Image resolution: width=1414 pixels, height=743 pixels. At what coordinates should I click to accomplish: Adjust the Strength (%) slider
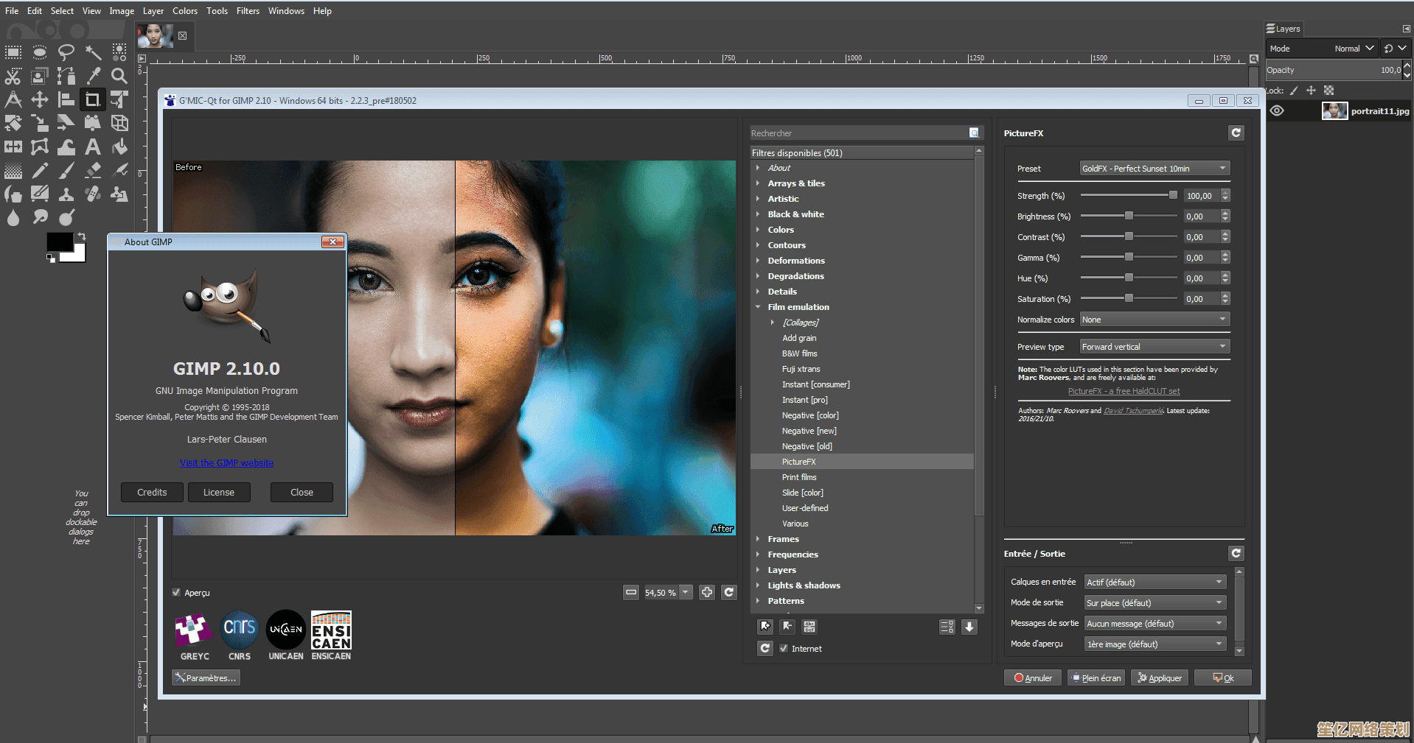1129,195
